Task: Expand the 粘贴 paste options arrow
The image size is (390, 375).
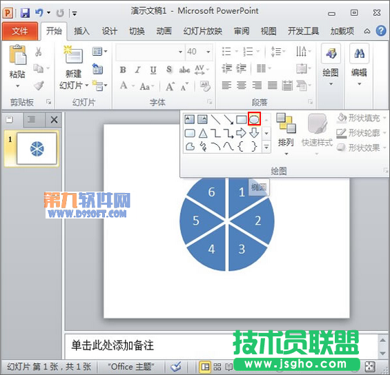Action: 17,86
